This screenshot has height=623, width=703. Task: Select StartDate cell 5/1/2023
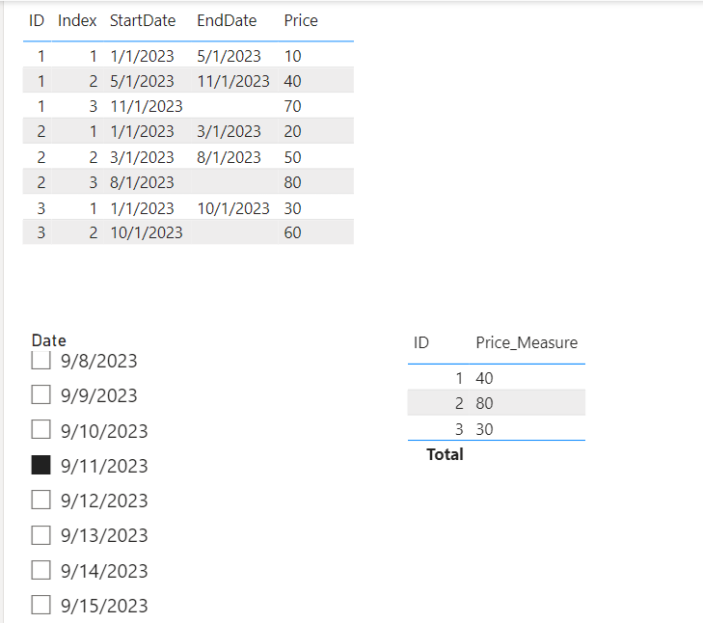click(x=142, y=81)
